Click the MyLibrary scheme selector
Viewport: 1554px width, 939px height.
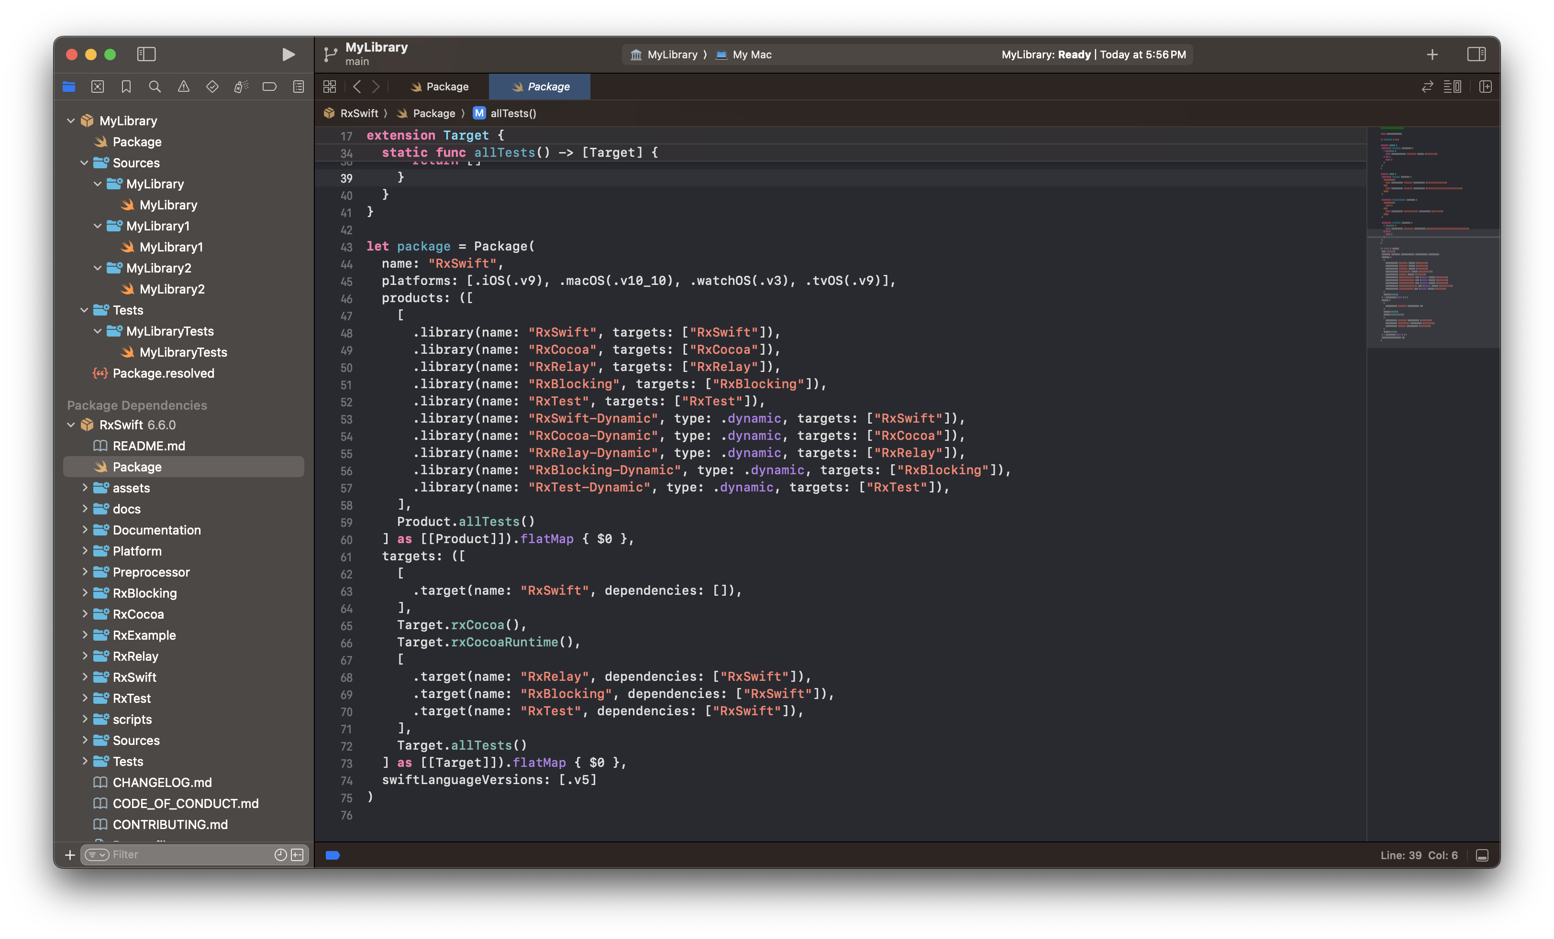(671, 55)
